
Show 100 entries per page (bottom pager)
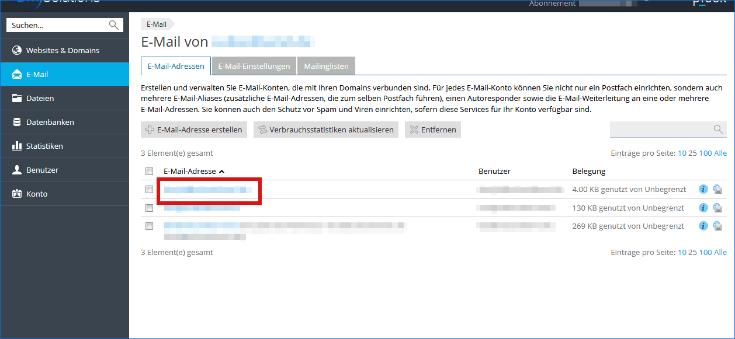705,252
